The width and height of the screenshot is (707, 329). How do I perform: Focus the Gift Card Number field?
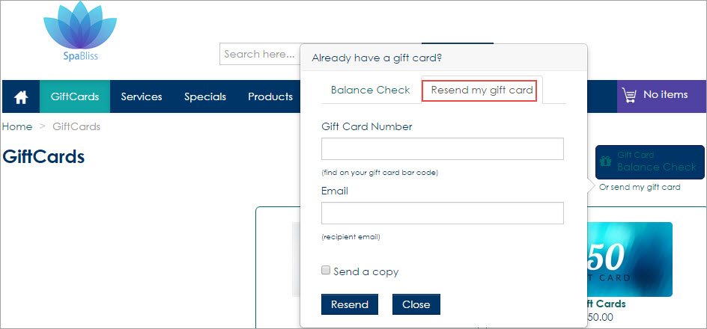point(443,149)
